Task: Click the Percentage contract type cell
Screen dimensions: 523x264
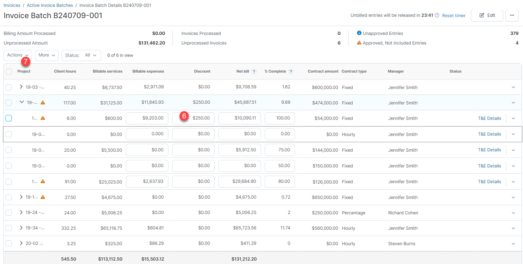Action: coord(354,213)
